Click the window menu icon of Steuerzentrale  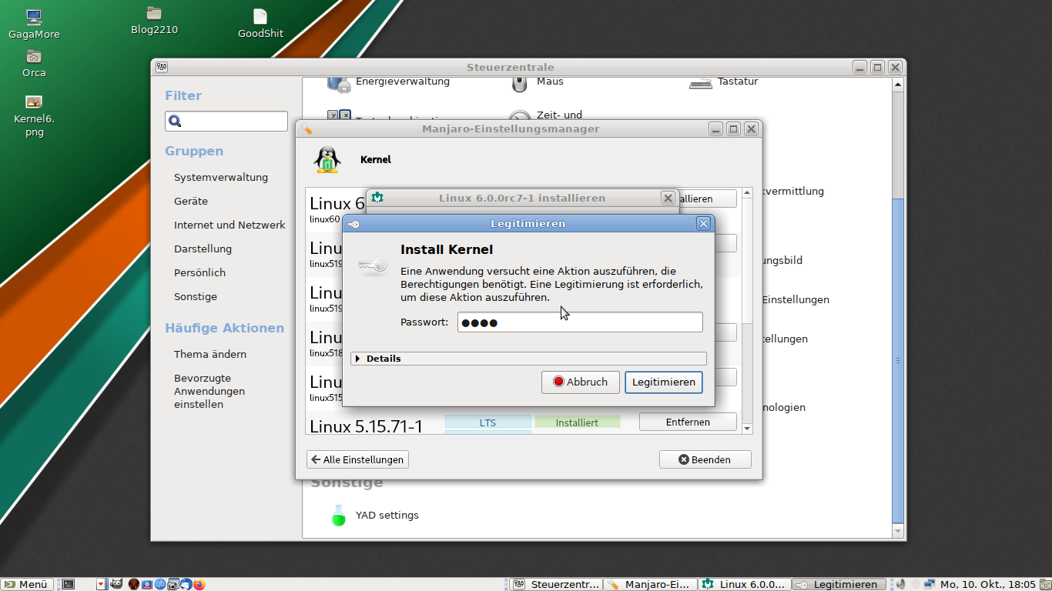click(x=162, y=67)
